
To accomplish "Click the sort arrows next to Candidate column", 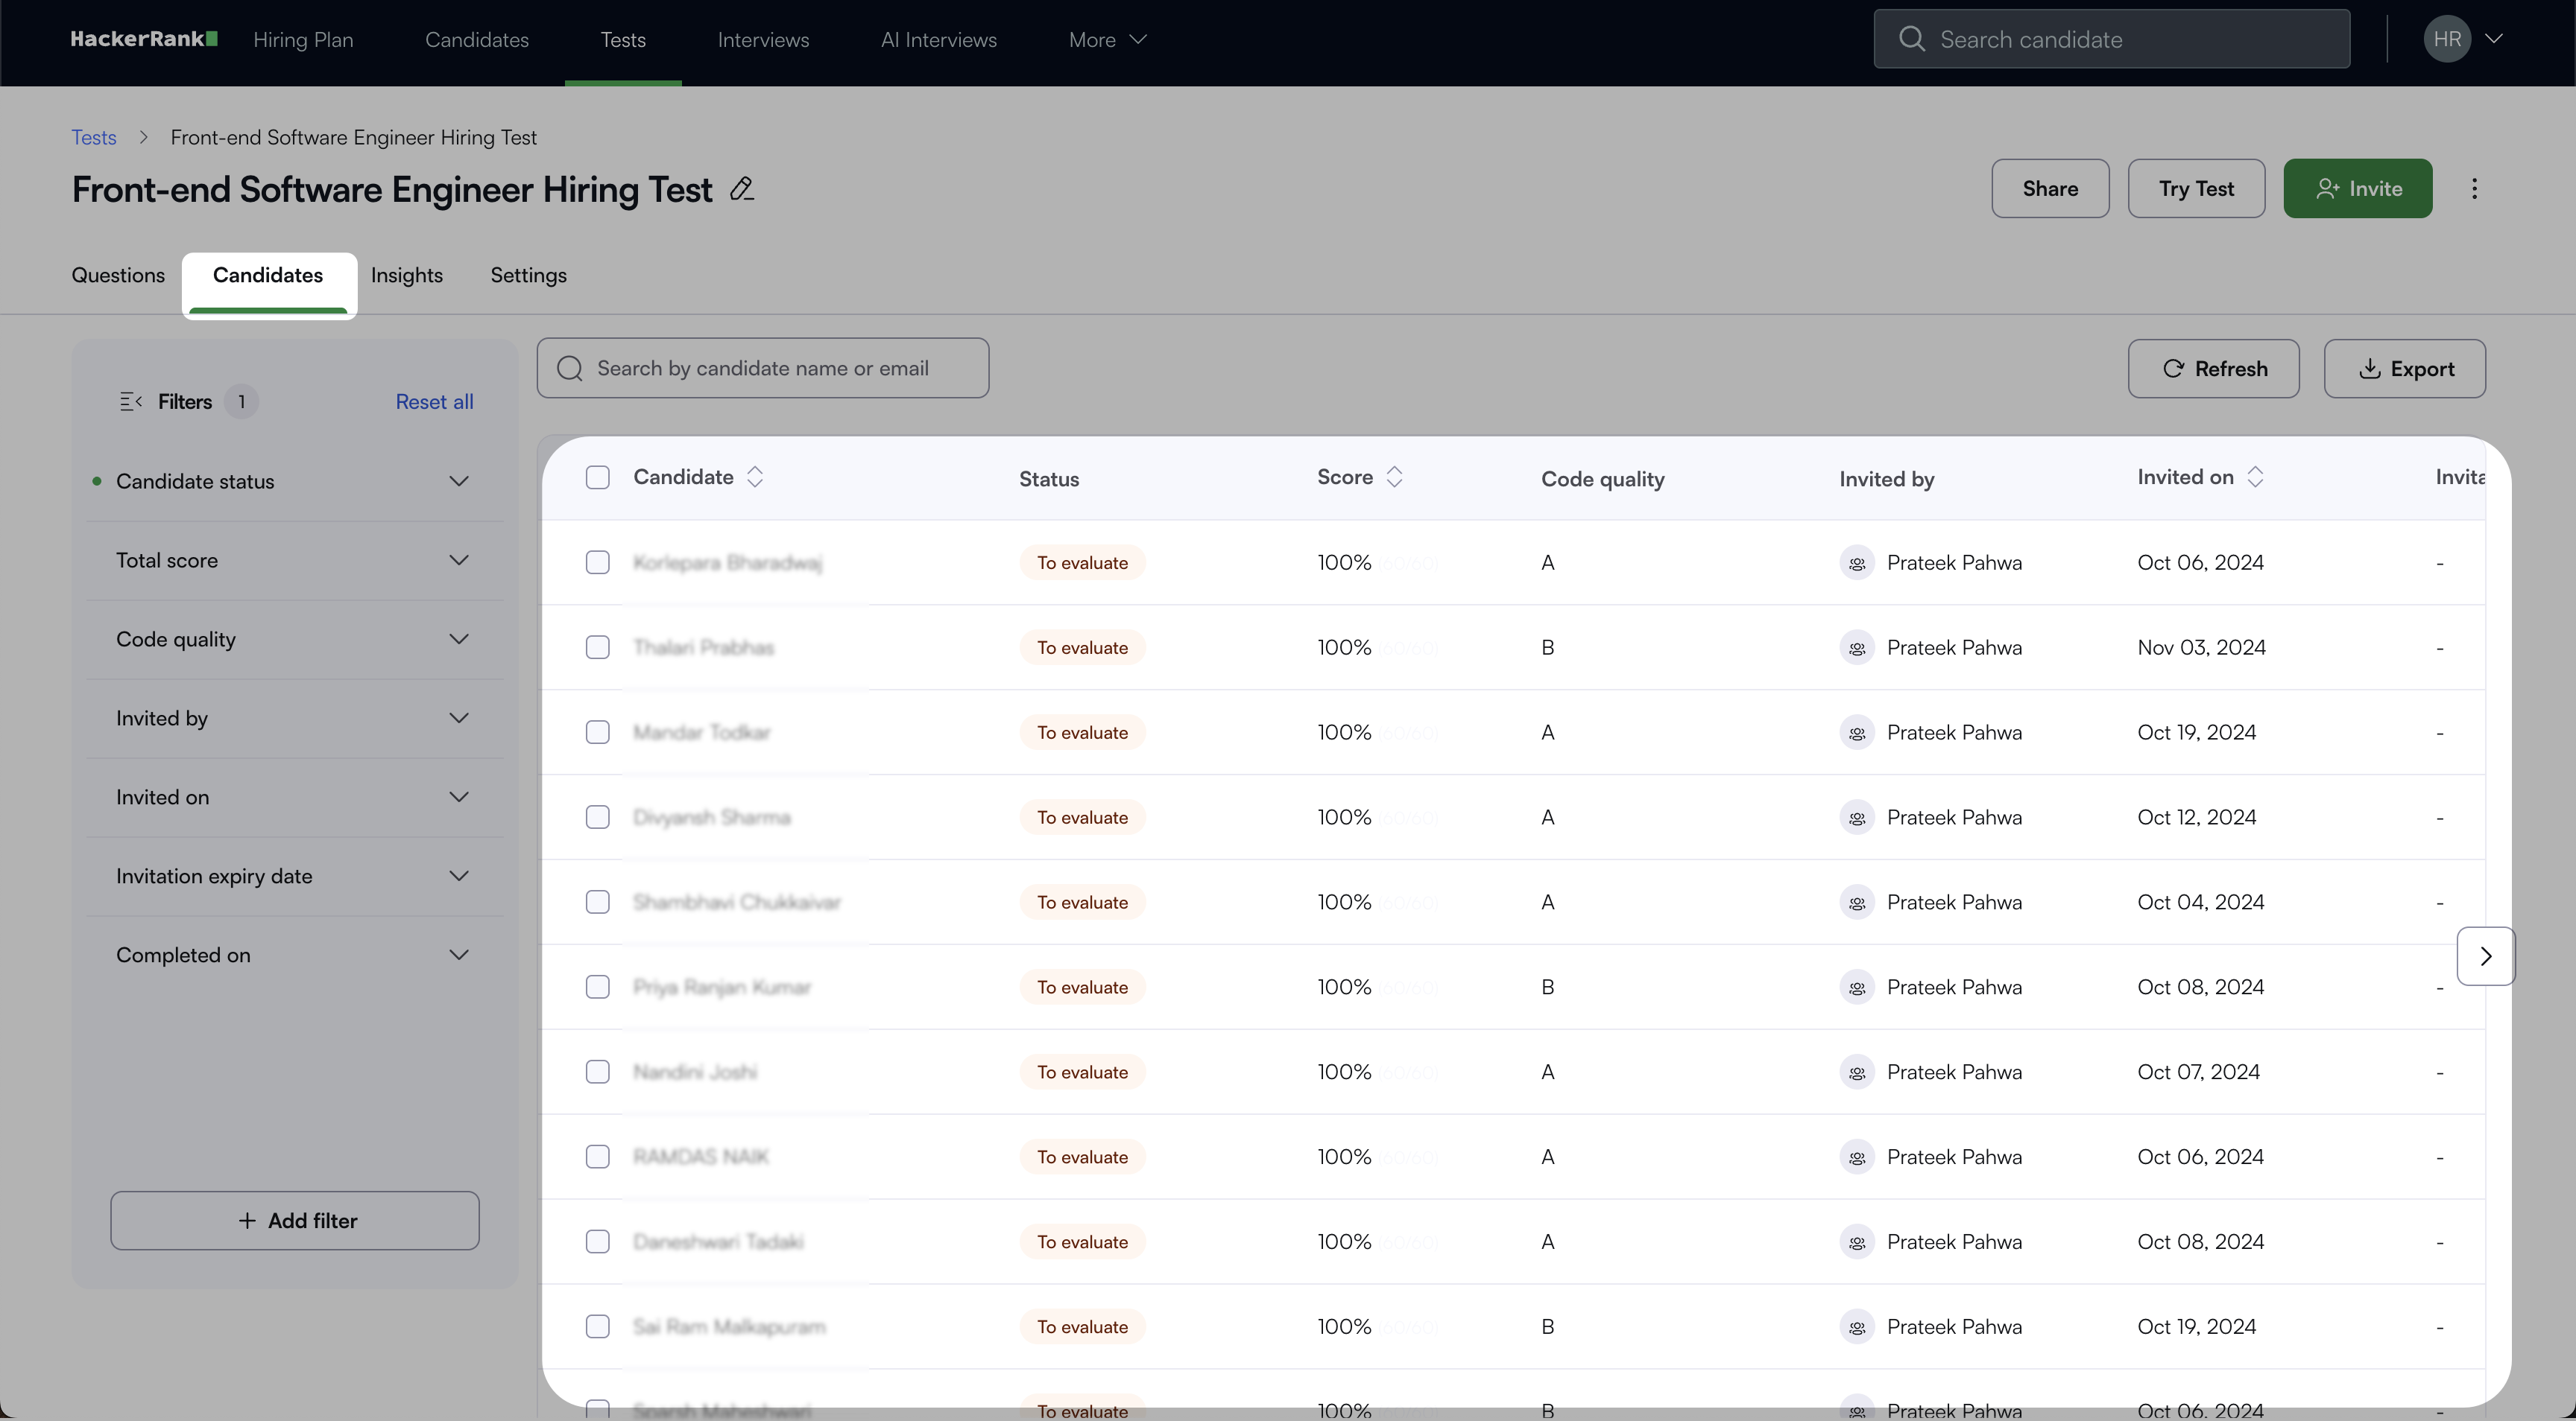I will click(755, 477).
